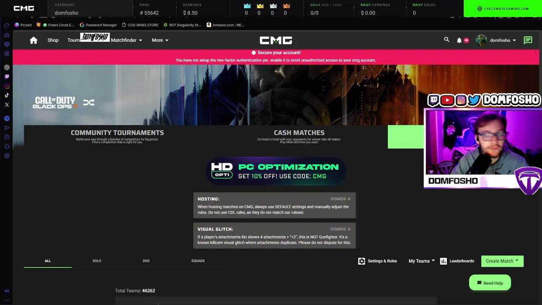Close the two-factor warning banner

[535, 52]
